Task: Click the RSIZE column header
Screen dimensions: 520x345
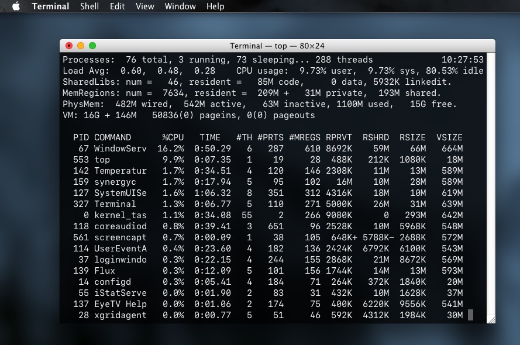Action: pos(412,137)
